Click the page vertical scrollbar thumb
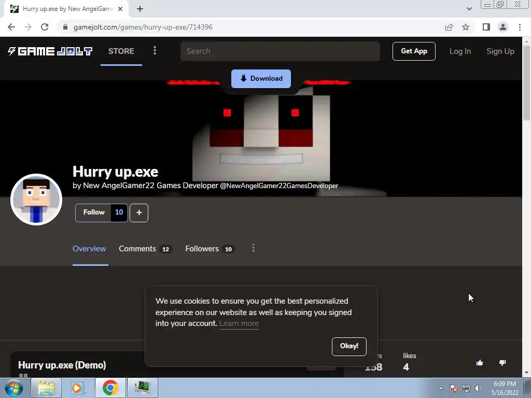531x398 pixels. [526, 82]
